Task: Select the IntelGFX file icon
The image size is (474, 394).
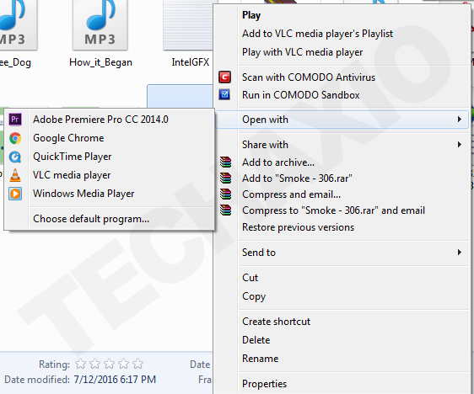Action: tap(188, 25)
